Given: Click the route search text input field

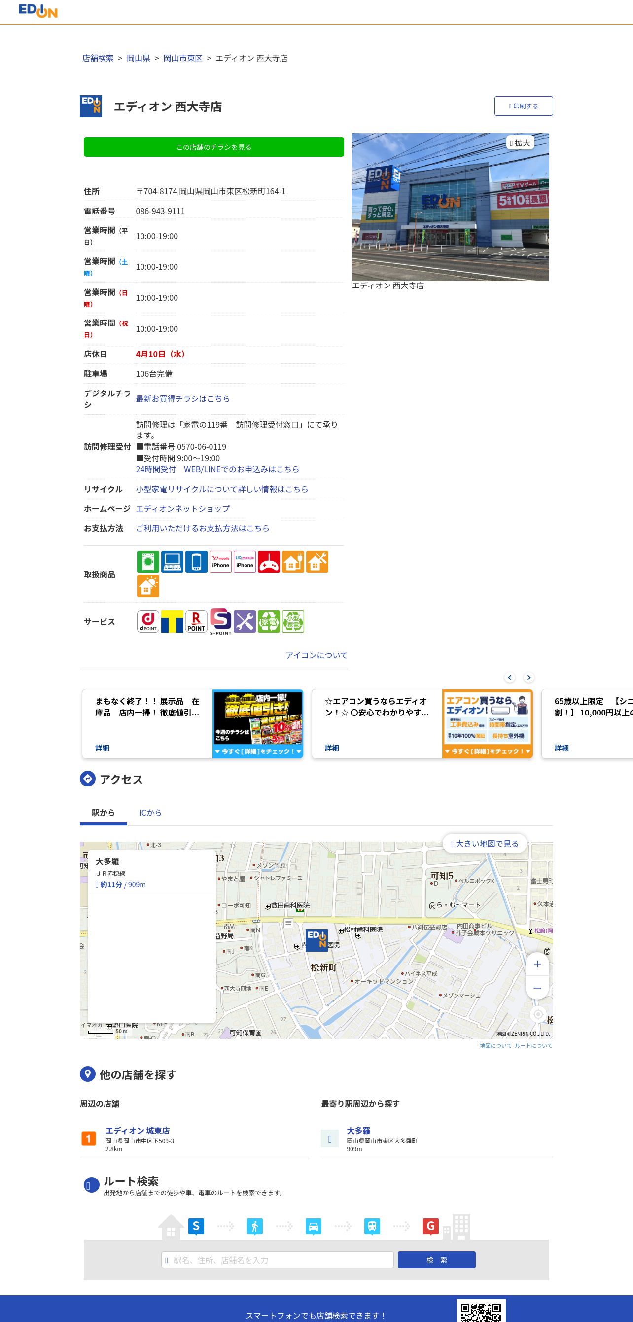Looking at the screenshot, I should click(277, 1260).
